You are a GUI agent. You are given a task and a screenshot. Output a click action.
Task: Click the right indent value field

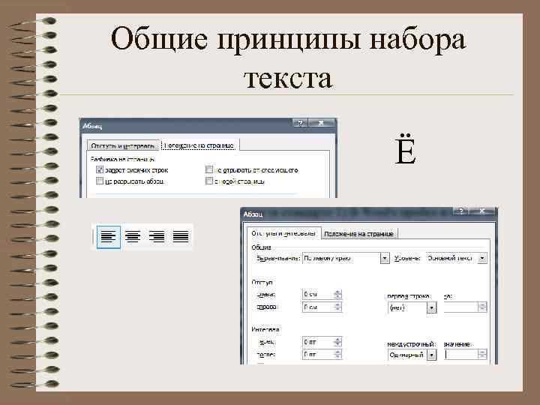318,307
